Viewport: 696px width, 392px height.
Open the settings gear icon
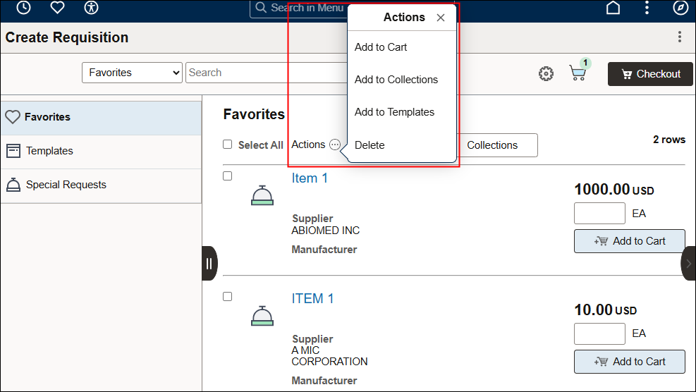[546, 74]
